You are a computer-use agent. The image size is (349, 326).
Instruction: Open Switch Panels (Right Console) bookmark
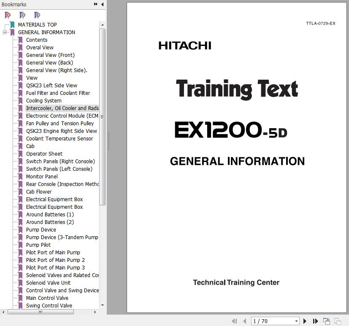[60, 161]
